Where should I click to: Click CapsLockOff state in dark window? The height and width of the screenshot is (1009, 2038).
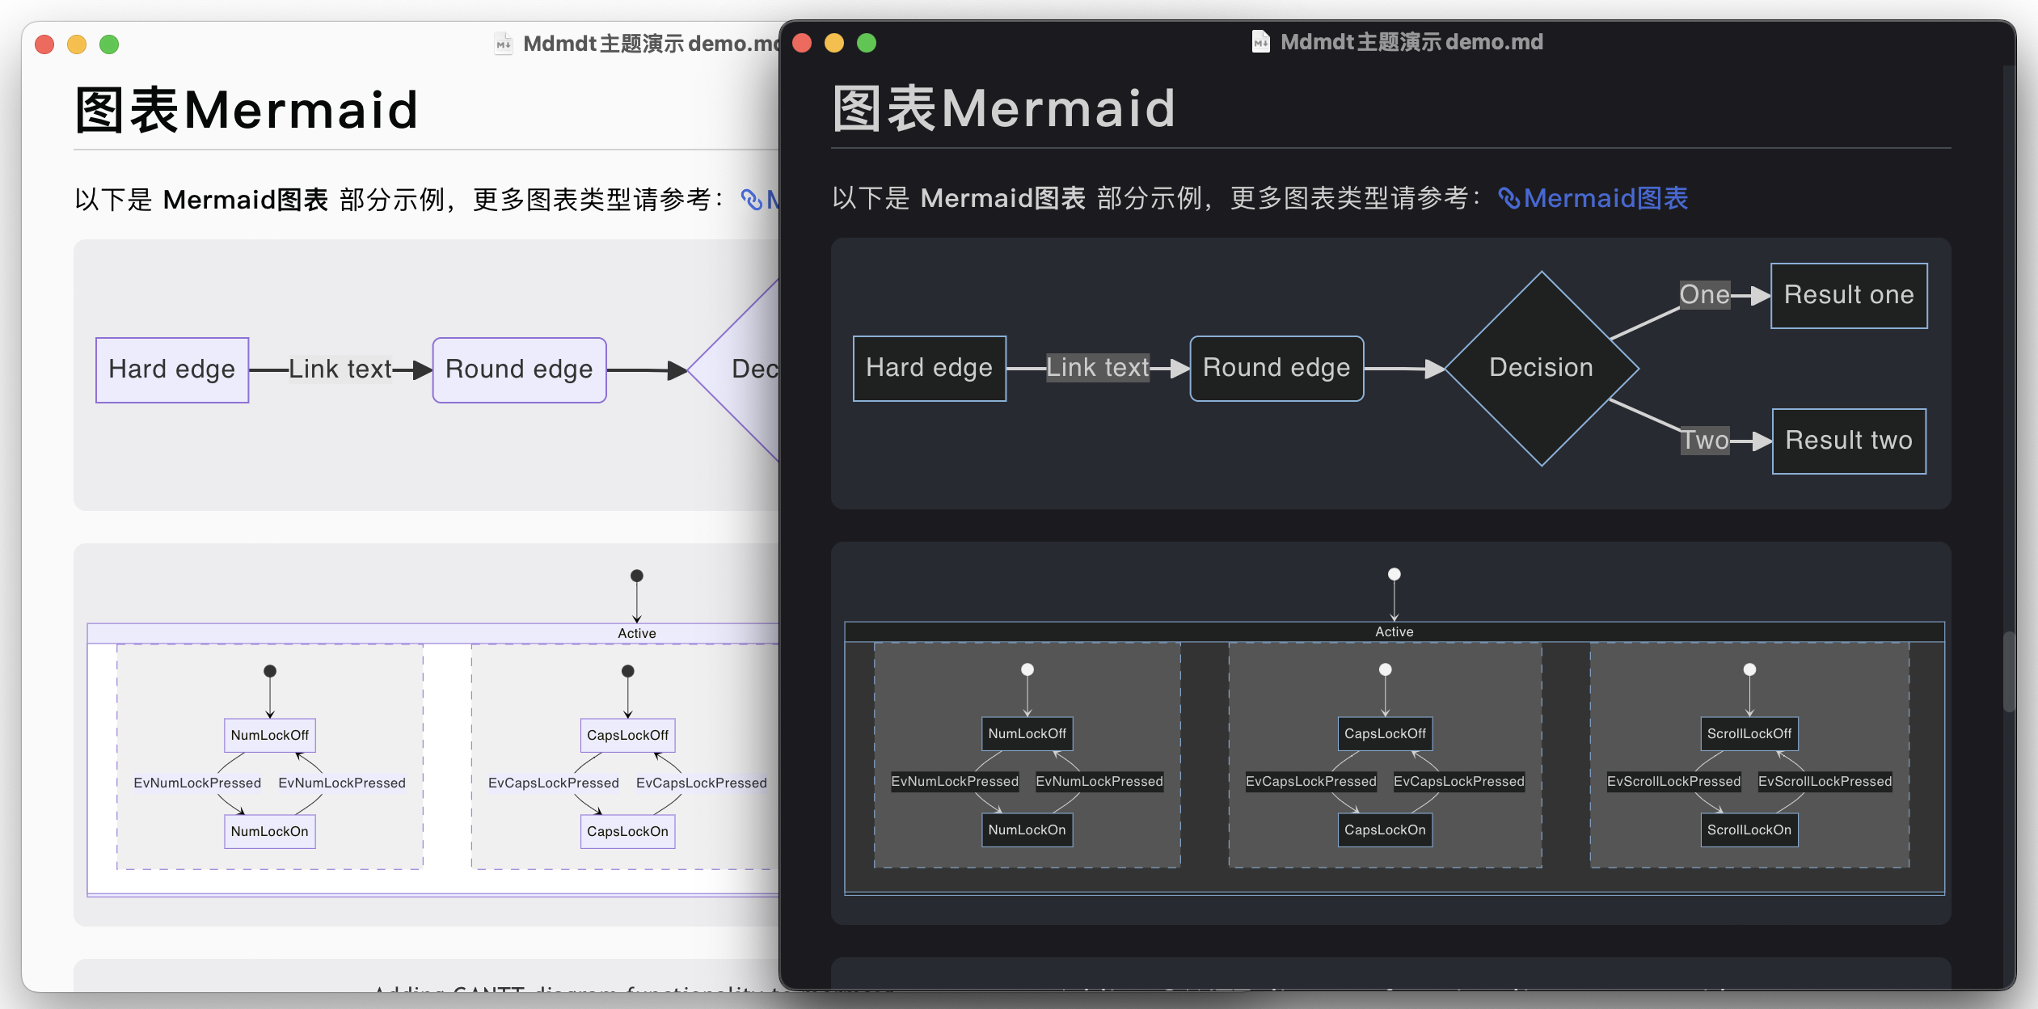tap(1385, 733)
